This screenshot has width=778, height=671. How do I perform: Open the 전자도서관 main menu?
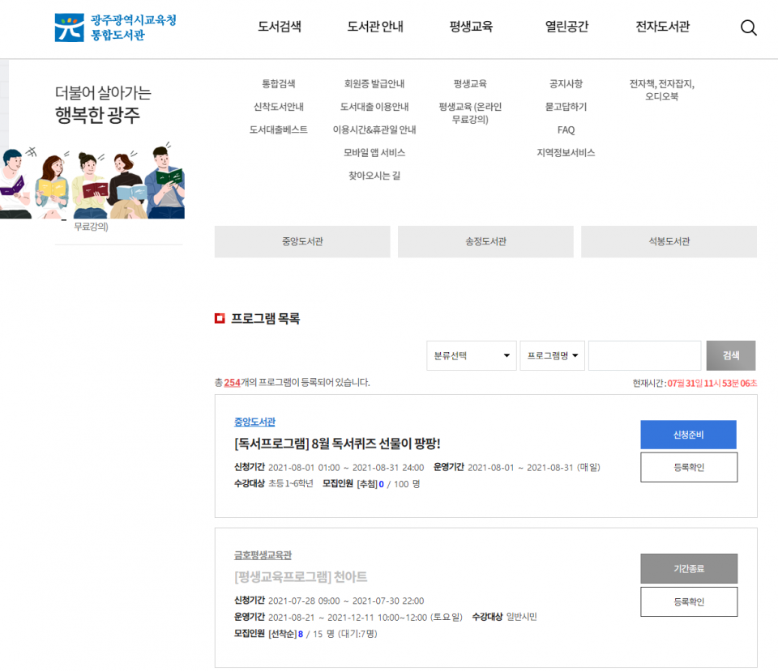click(662, 27)
